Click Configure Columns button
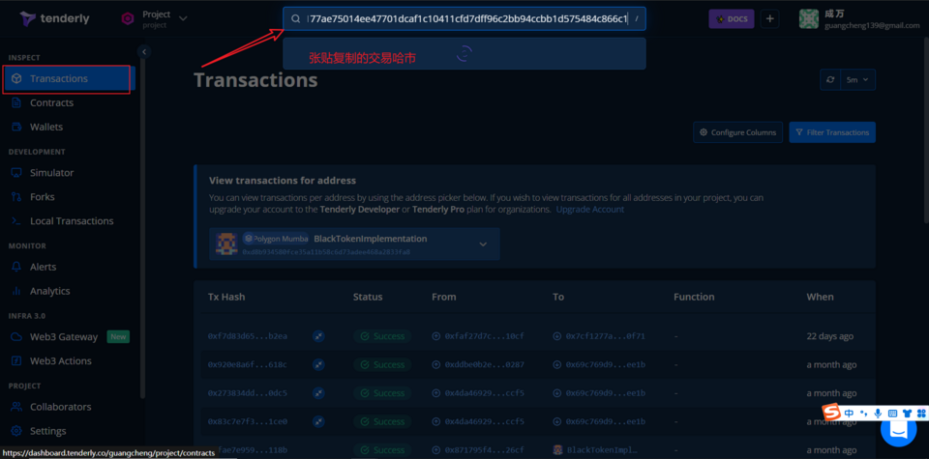929x459 pixels. (x=737, y=132)
